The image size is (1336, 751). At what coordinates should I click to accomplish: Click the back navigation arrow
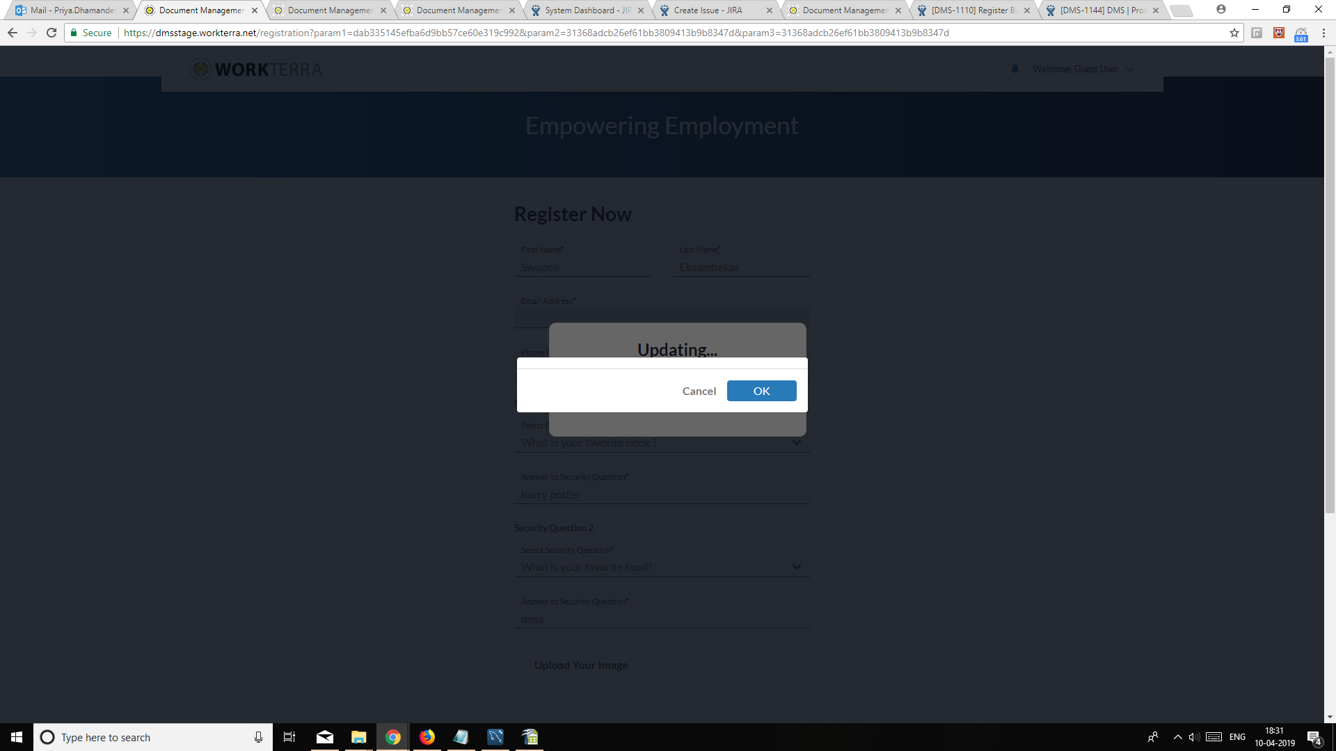pos(12,32)
